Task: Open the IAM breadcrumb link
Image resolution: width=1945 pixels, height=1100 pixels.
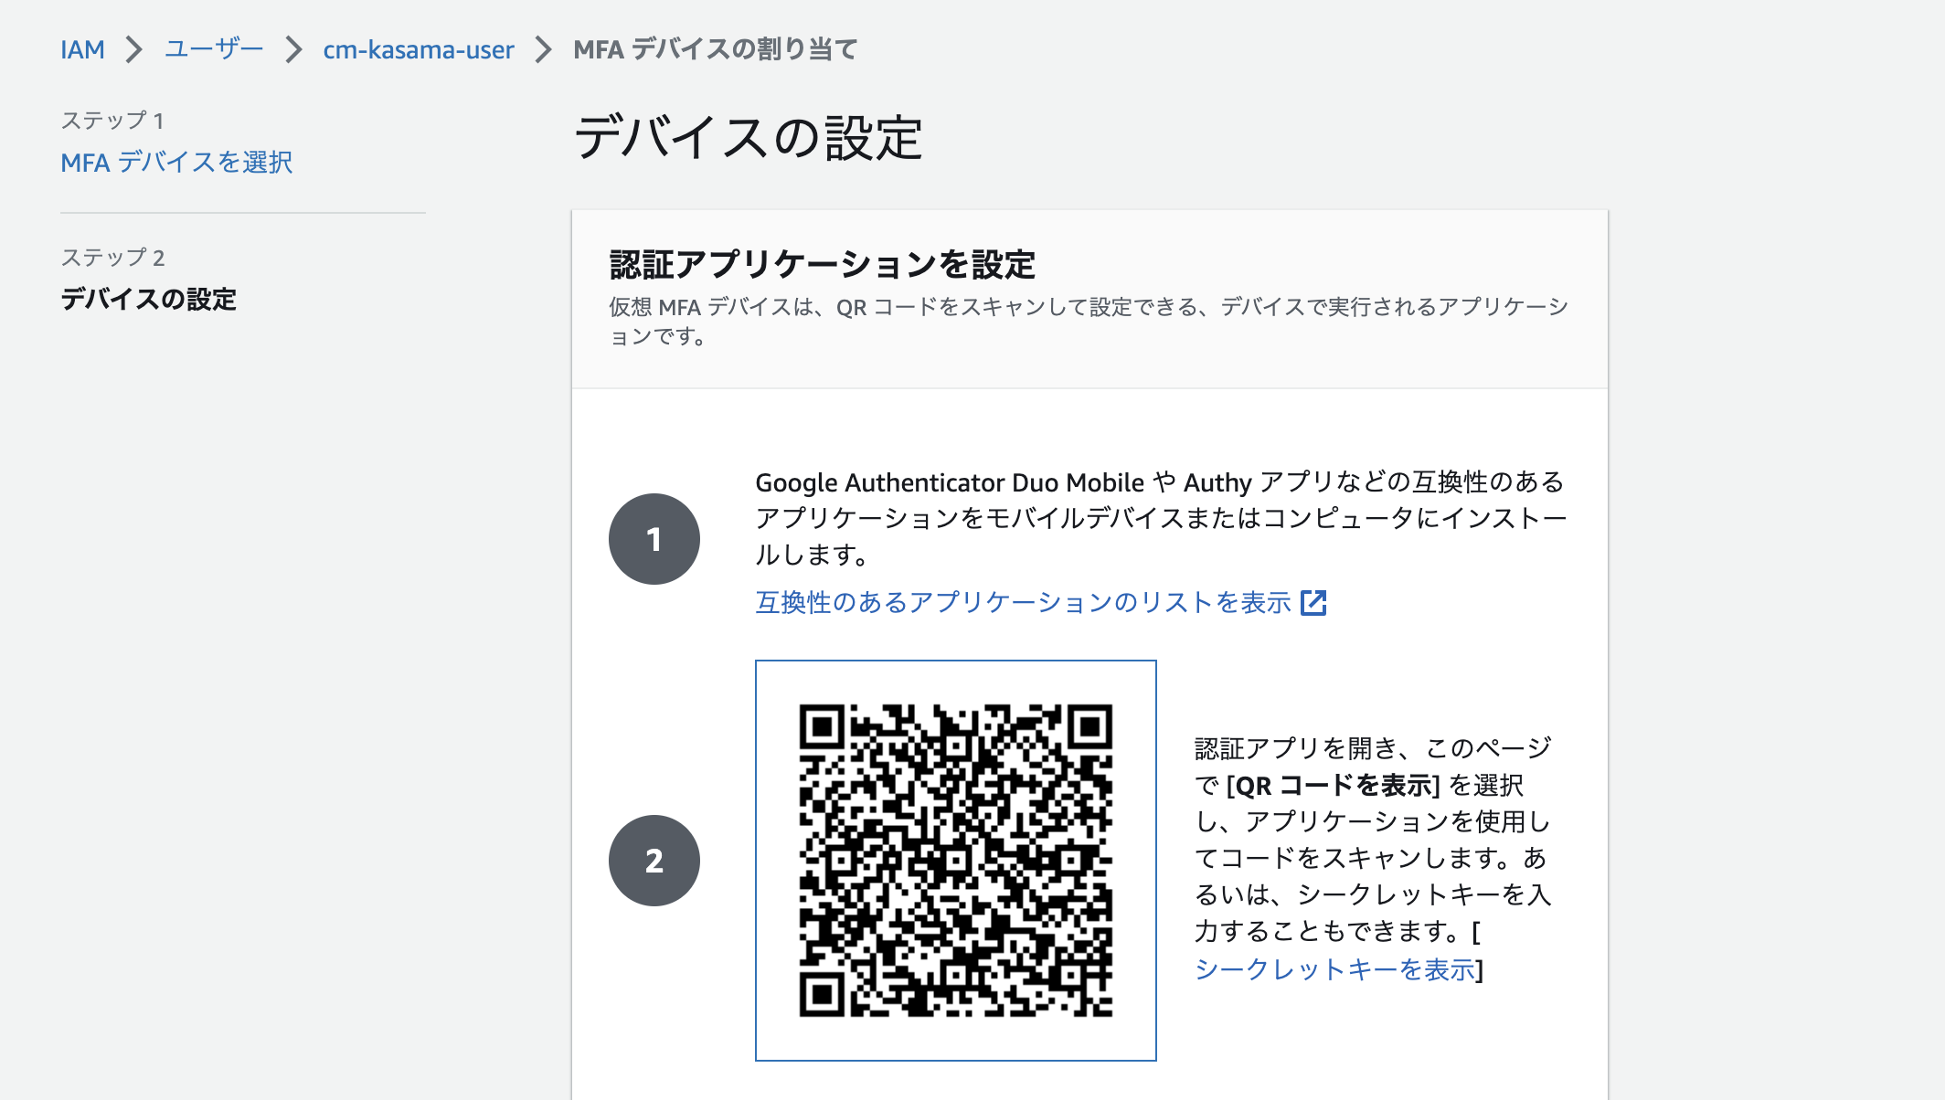Action: point(82,49)
